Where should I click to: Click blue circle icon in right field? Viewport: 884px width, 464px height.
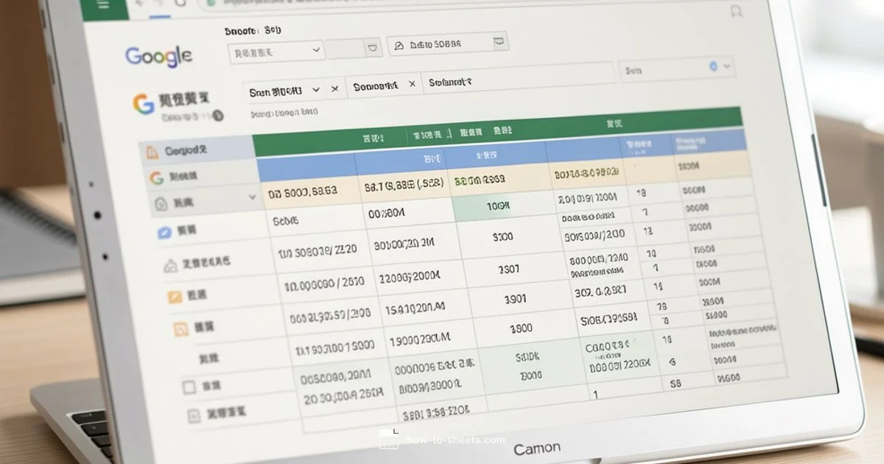pyautogui.click(x=712, y=66)
